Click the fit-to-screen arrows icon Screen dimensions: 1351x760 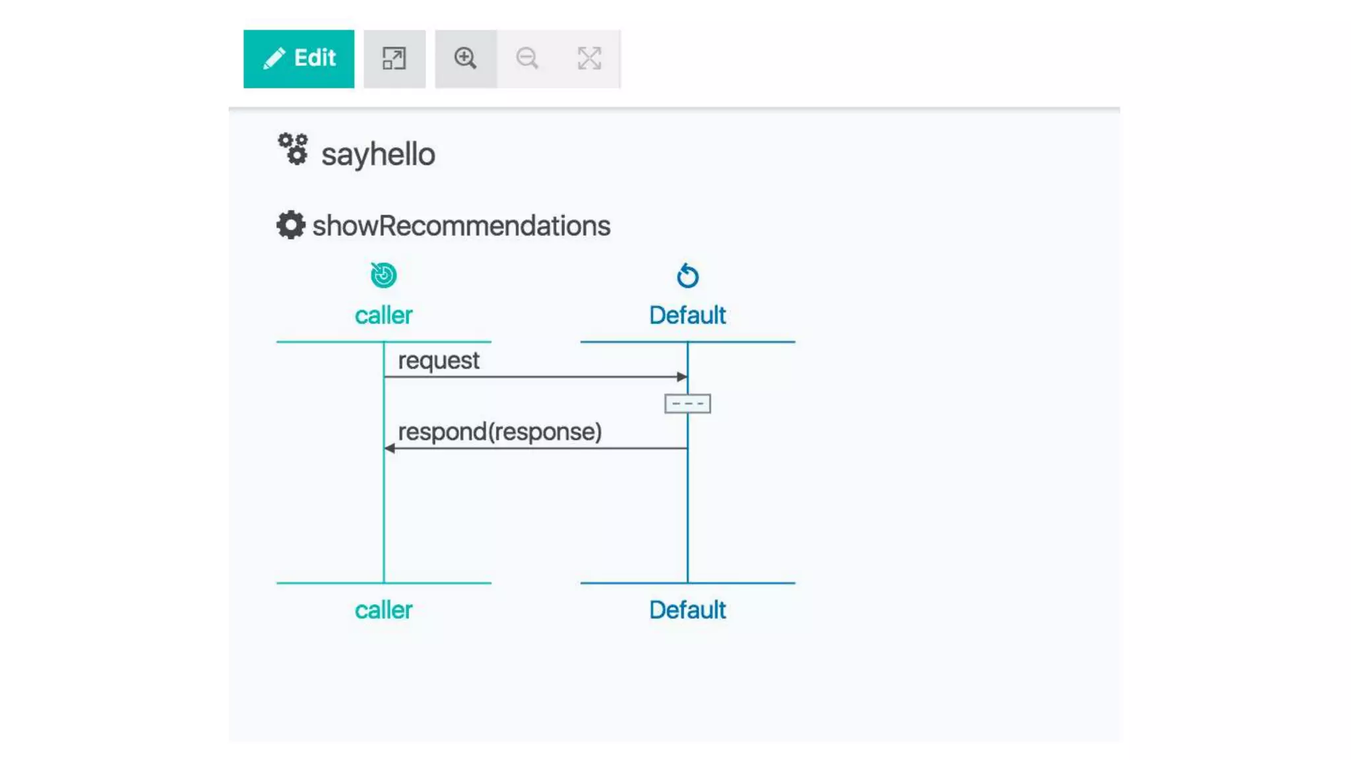pyautogui.click(x=589, y=59)
